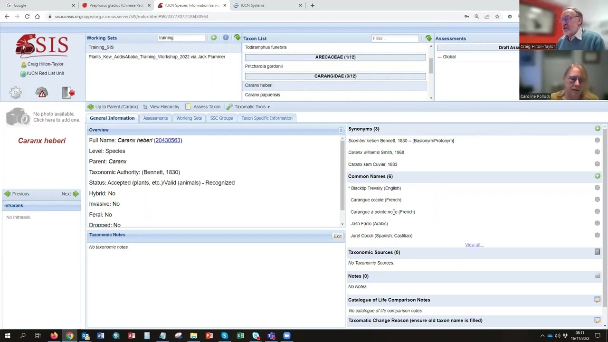Switch to Taxon Specific Information tab
This screenshot has width=608, height=342.
267,118
